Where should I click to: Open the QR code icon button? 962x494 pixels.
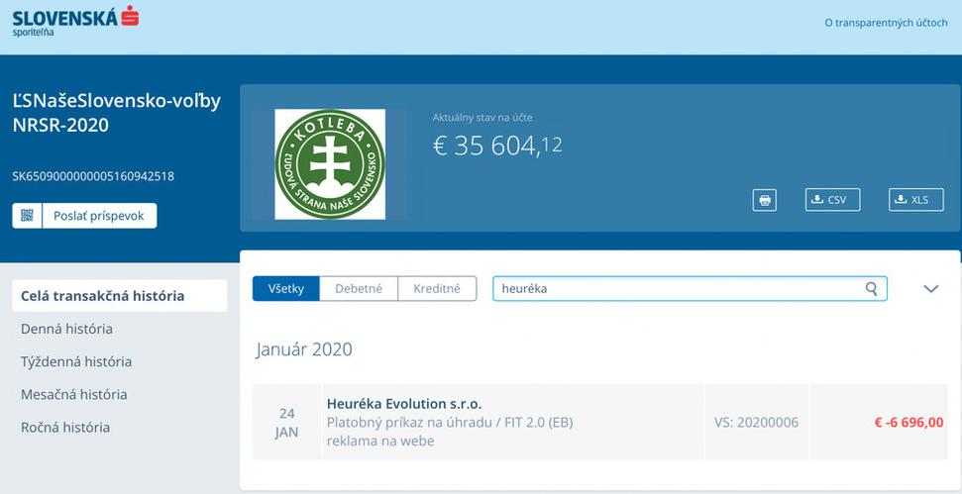(27, 216)
